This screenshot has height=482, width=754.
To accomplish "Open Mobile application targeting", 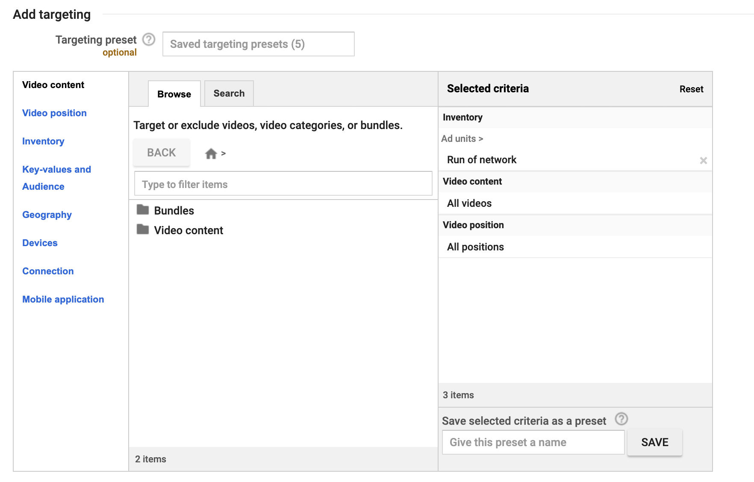I will point(63,299).
